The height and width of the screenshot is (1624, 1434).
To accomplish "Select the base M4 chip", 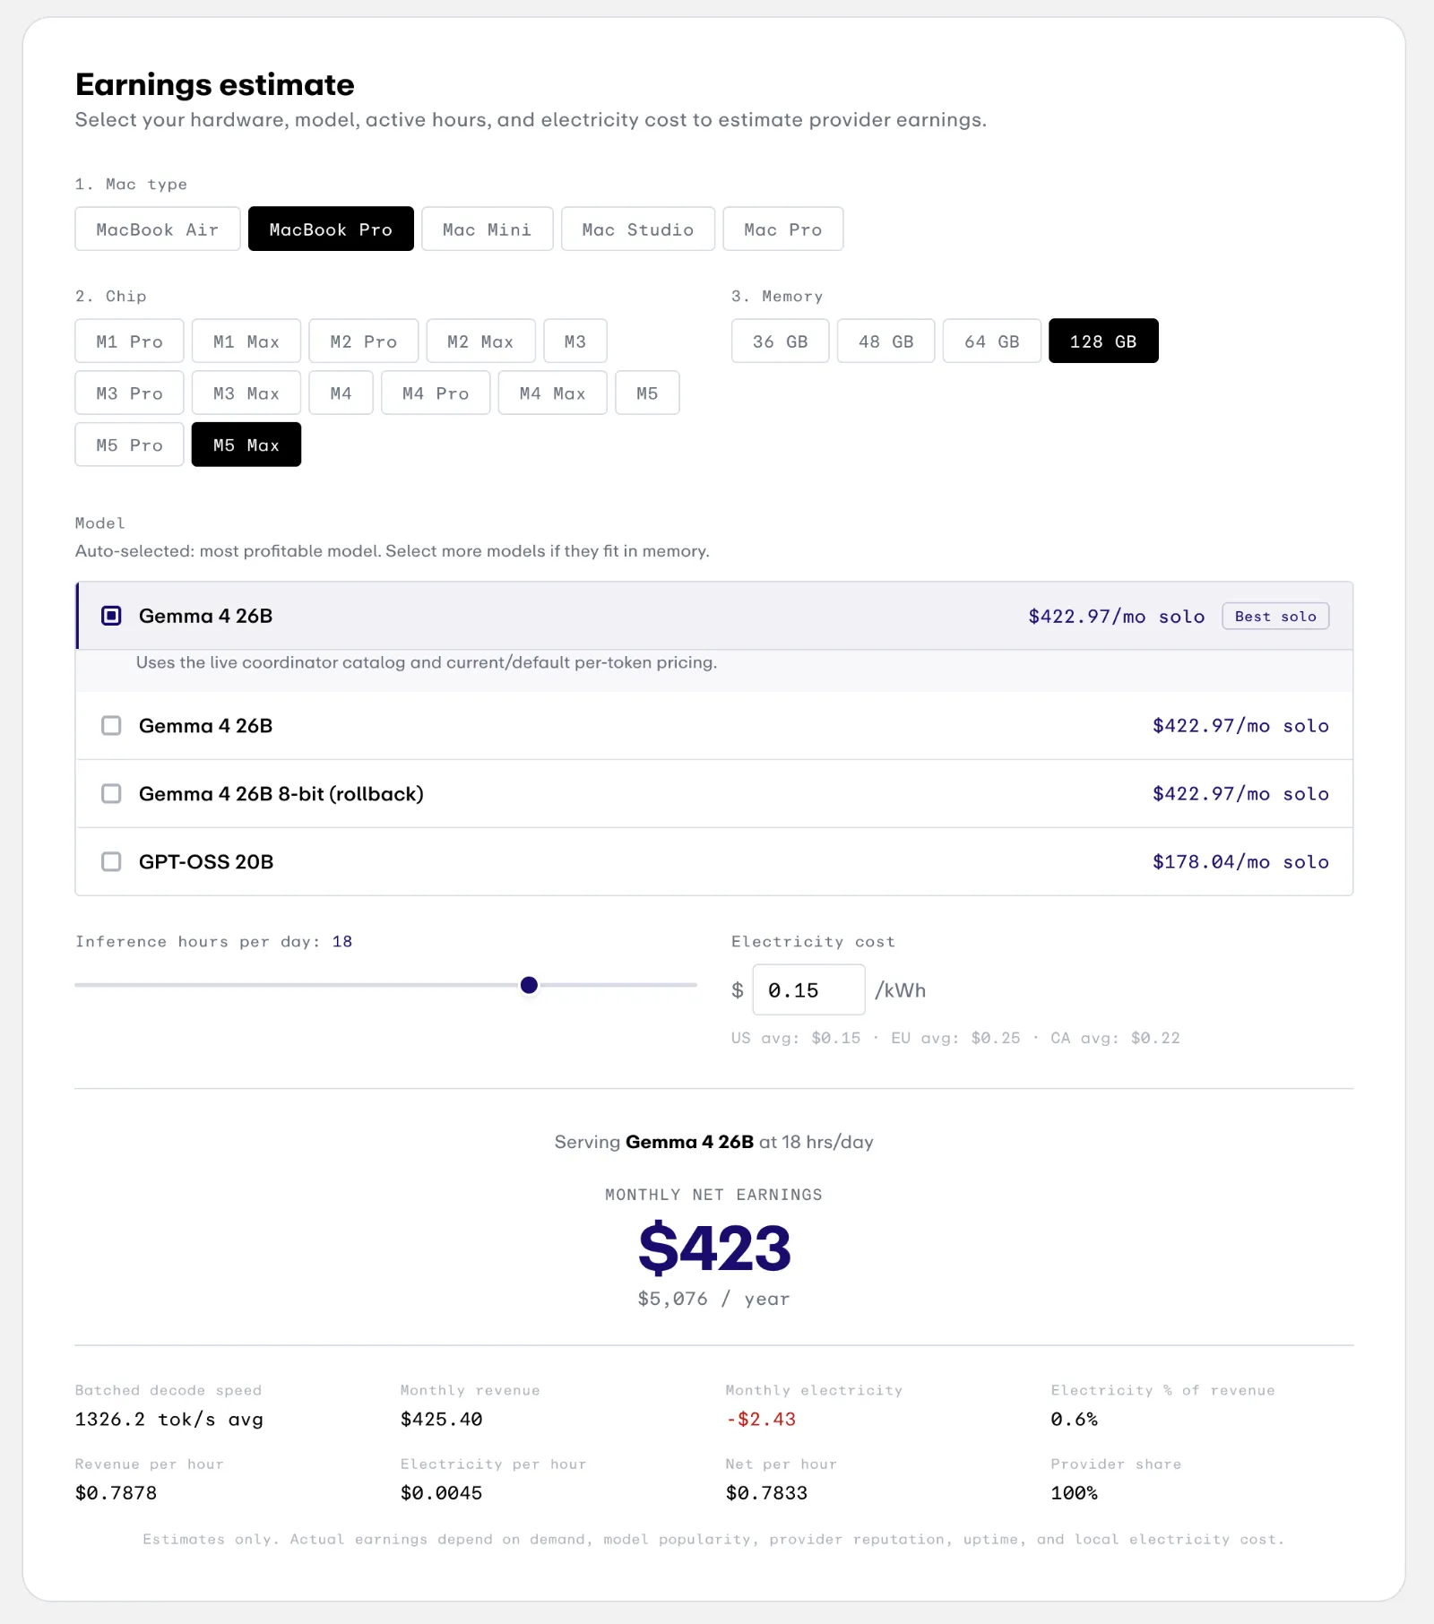I will [x=341, y=393].
